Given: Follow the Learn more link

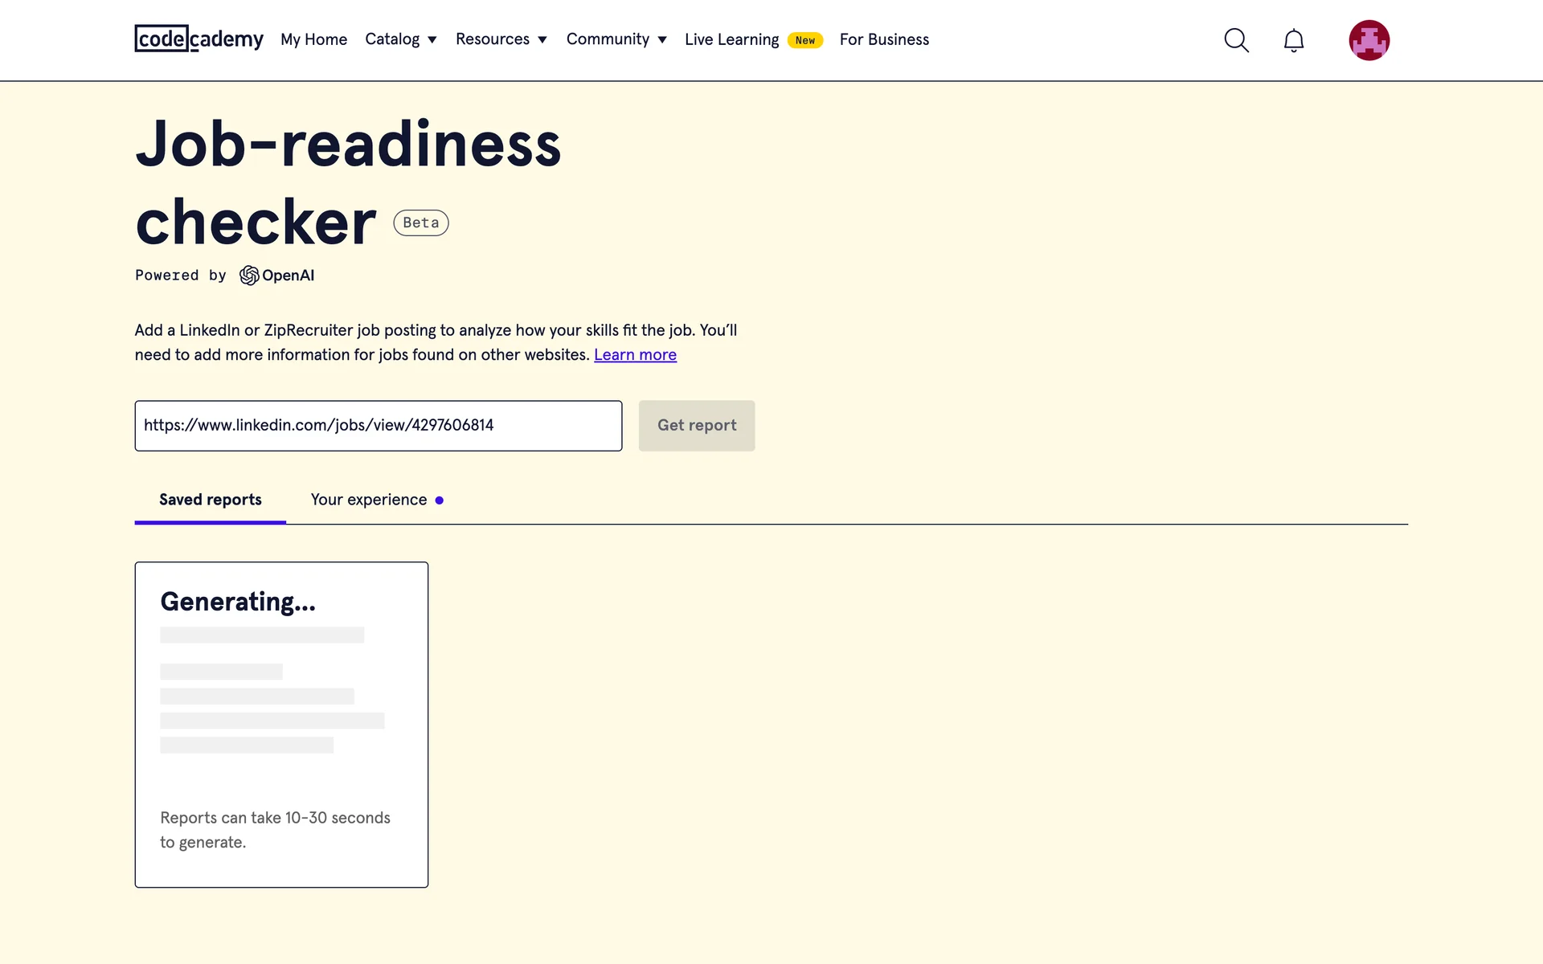Looking at the screenshot, I should [x=635, y=355].
